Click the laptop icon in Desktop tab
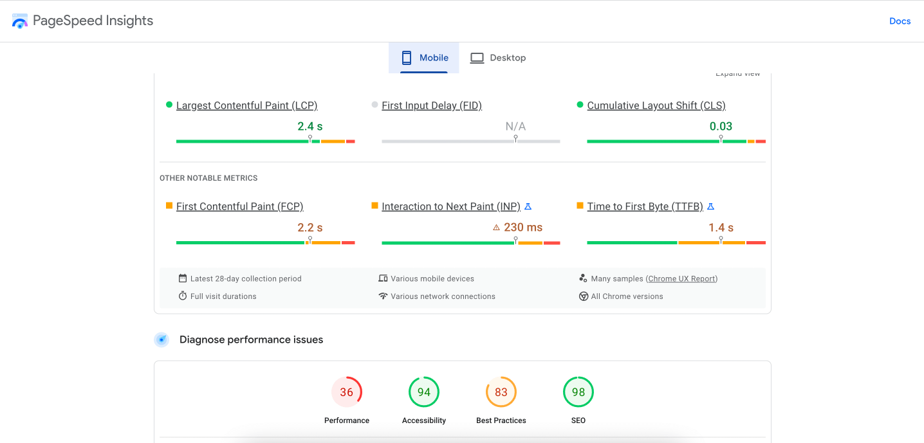The image size is (924, 443). point(477,58)
